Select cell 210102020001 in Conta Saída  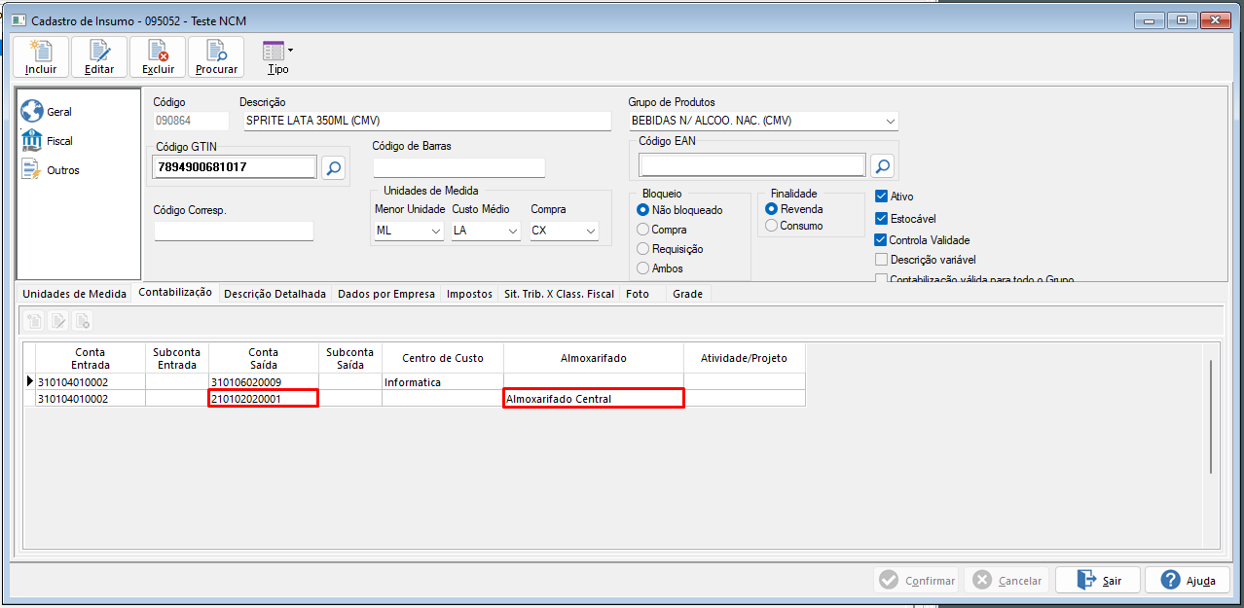tap(264, 398)
